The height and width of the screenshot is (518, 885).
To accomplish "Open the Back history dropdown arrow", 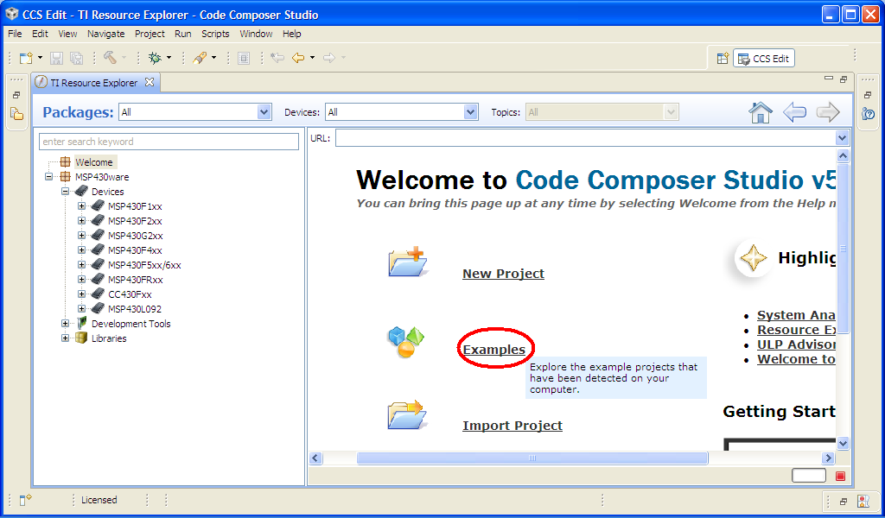I will pos(312,58).
